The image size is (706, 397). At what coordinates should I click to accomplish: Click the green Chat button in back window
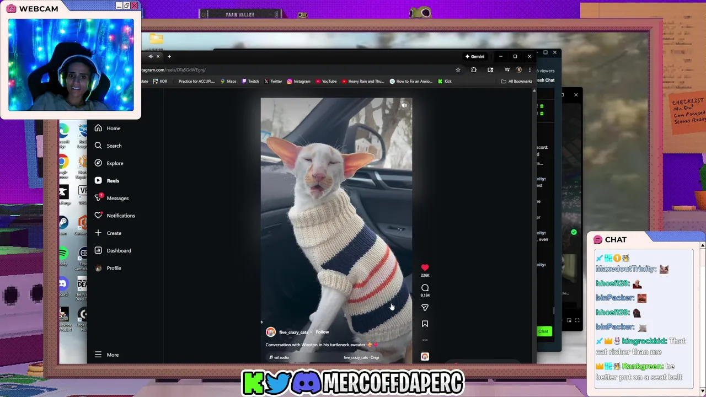coord(543,331)
